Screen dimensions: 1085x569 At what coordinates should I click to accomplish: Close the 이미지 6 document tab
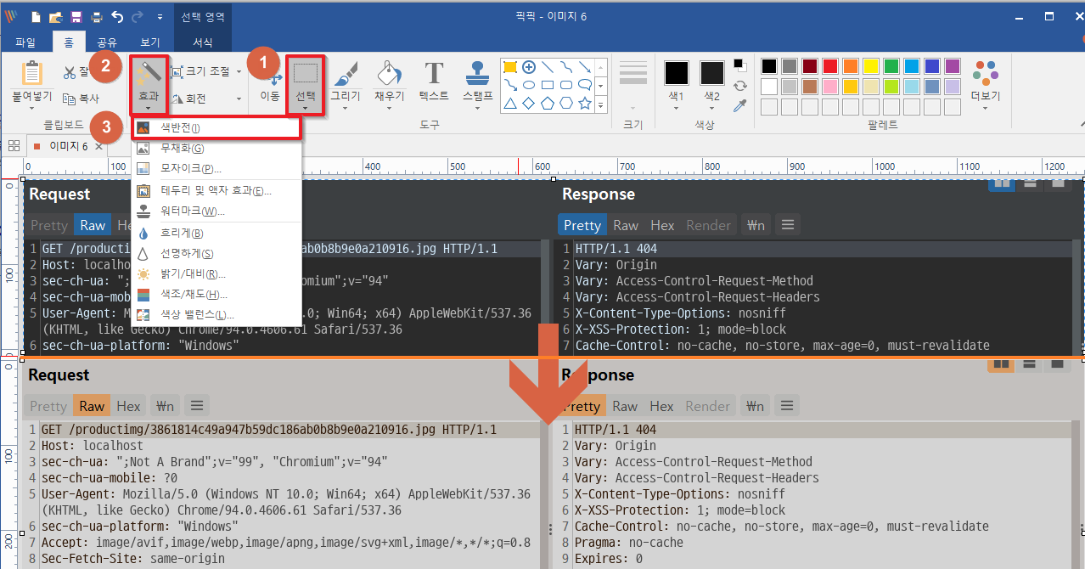(98, 146)
